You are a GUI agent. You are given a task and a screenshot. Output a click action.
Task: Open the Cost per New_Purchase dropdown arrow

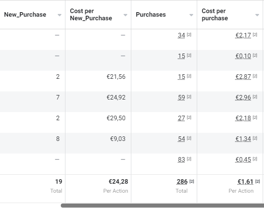coord(125,15)
